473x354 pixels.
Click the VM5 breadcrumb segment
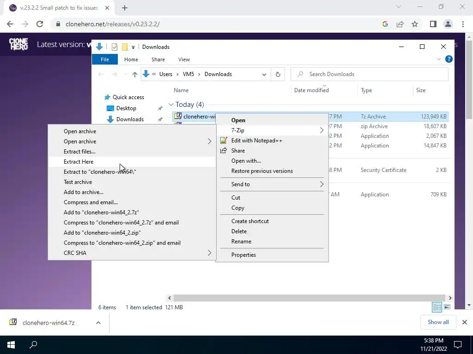coord(188,74)
